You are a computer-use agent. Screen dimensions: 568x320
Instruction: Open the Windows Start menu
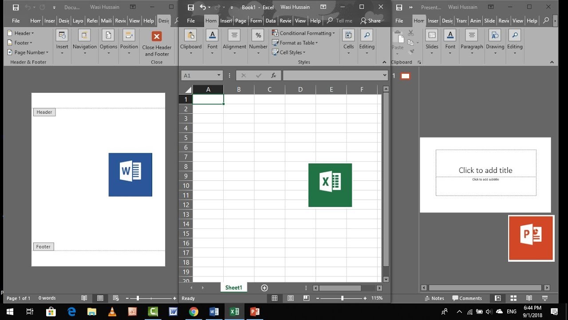click(10, 312)
